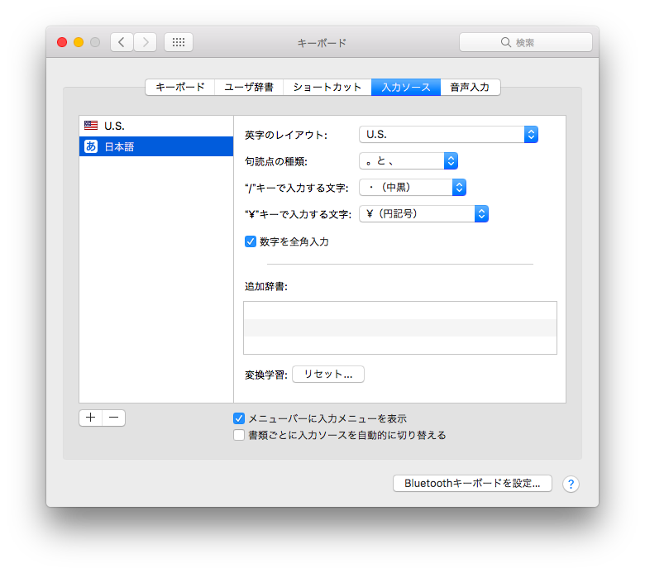The height and width of the screenshot is (573, 645).
Task: Switch to 音声入力 tab
Action: click(471, 87)
